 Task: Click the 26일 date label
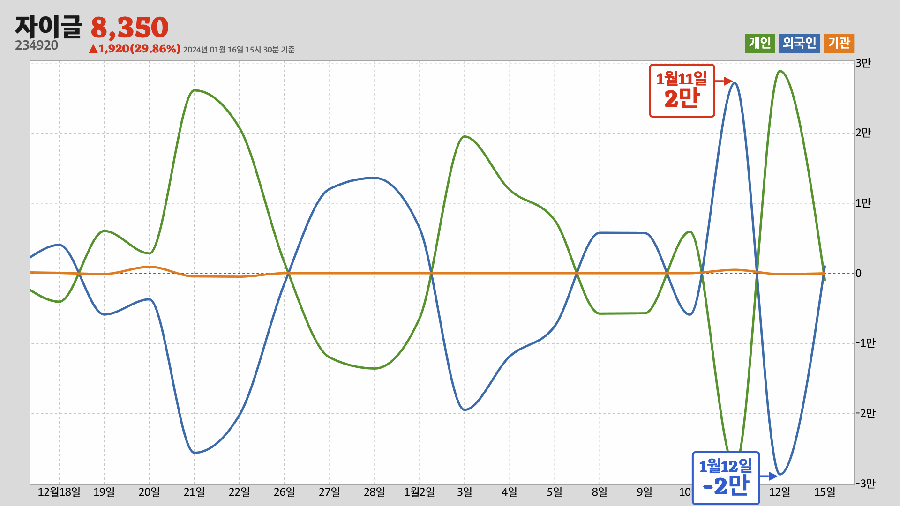(284, 492)
